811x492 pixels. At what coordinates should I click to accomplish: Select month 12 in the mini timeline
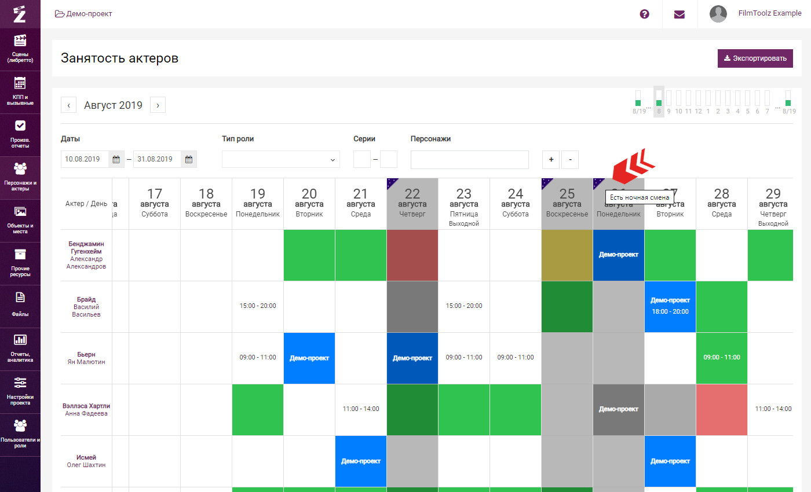point(698,102)
